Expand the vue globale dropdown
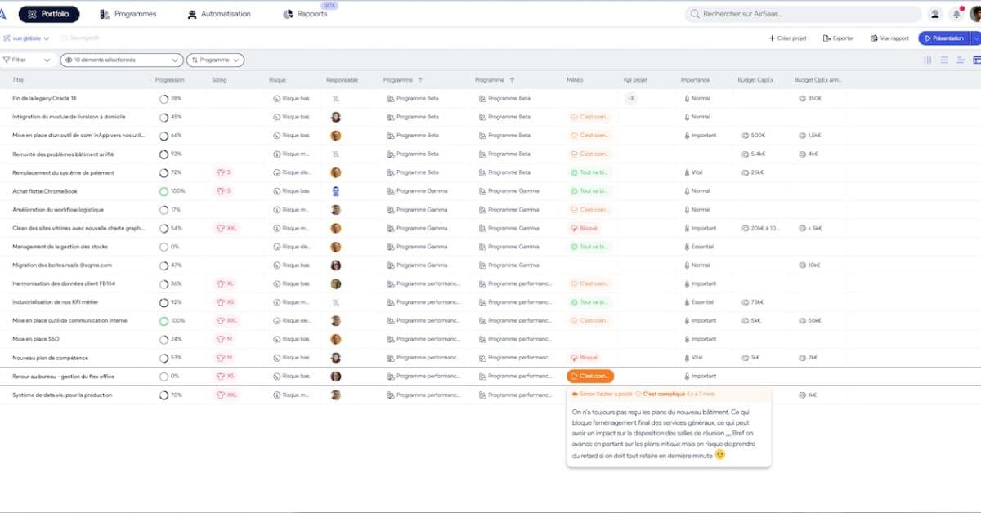Image resolution: width=981 pixels, height=513 pixels. click(x=26, y=38)
